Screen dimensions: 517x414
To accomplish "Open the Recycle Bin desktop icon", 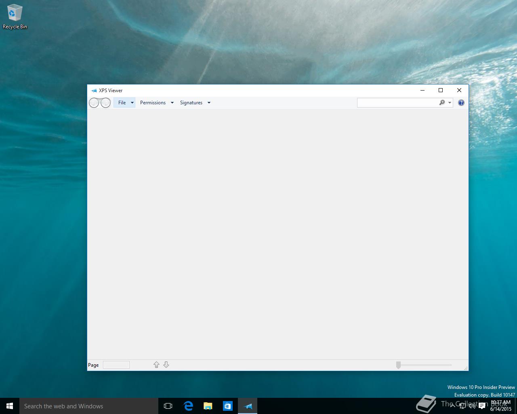I will click(x=15, y=17).
